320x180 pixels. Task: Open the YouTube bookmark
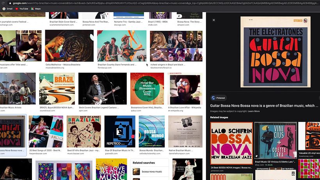point(21,9)
